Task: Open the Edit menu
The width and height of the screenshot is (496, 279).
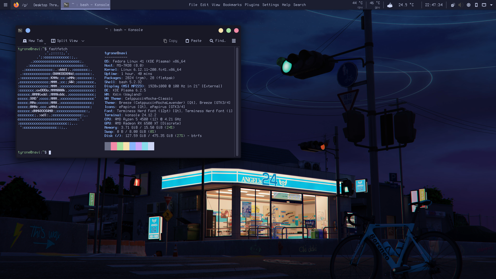Action: pyautogui.click(x=204, y=5)
